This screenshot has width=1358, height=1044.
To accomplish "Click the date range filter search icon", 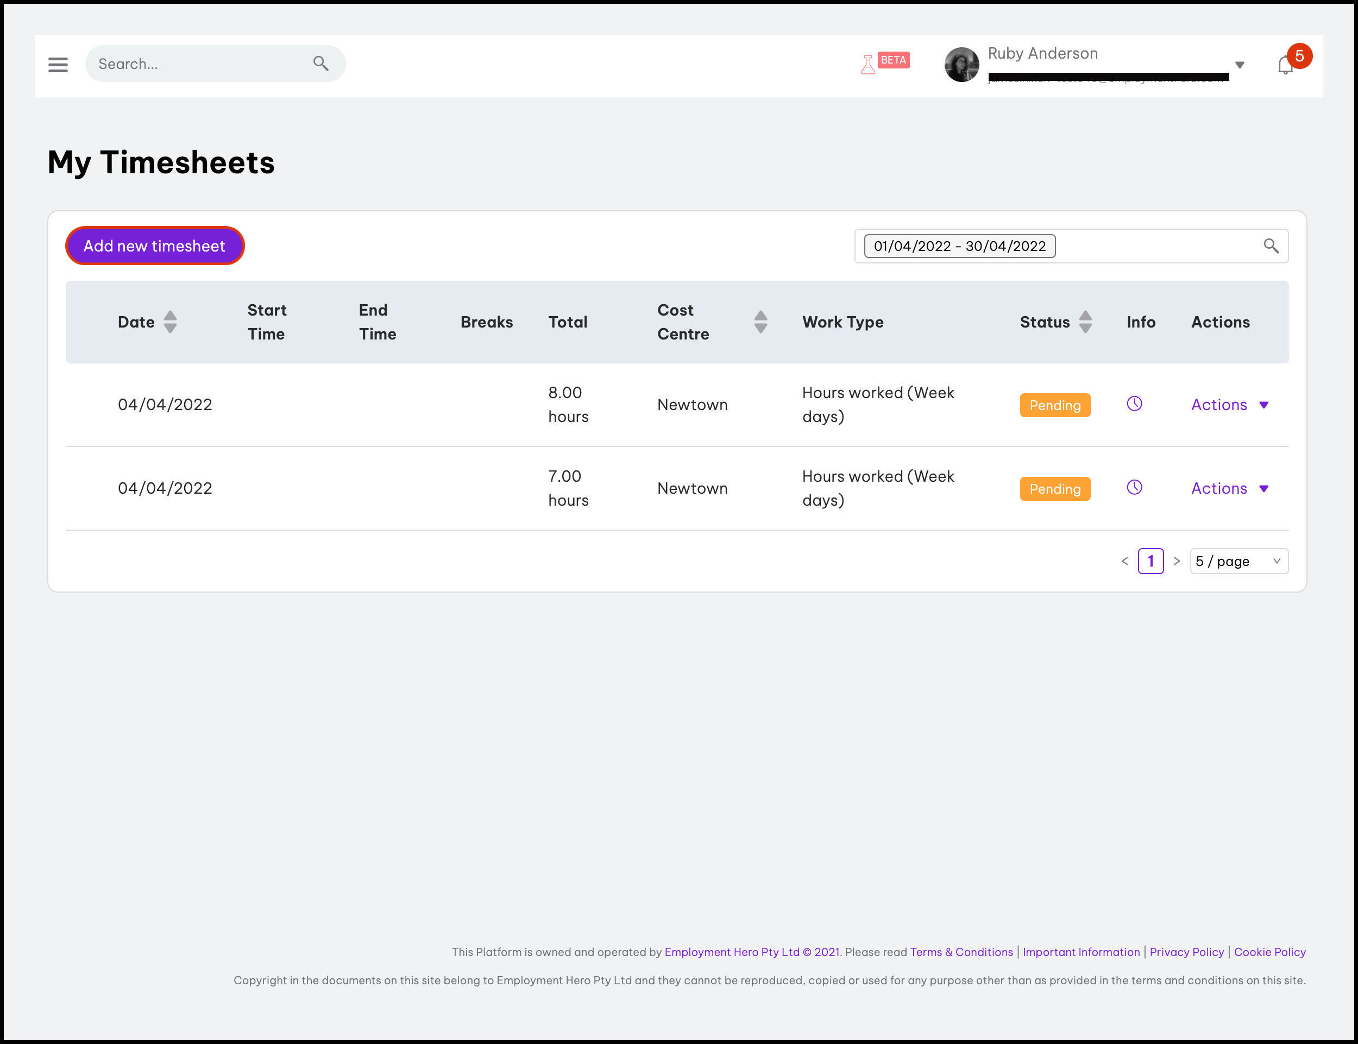I will pyautogui.click(x=1271, y=246).
